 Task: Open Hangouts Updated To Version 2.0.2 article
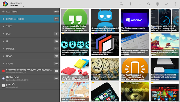75,20
